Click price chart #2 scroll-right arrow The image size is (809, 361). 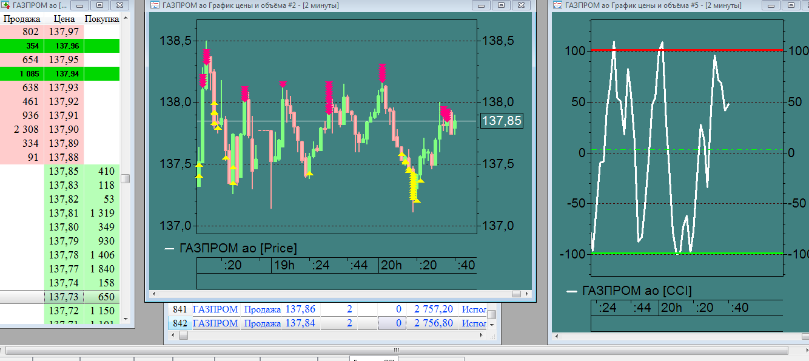(526, 294)
